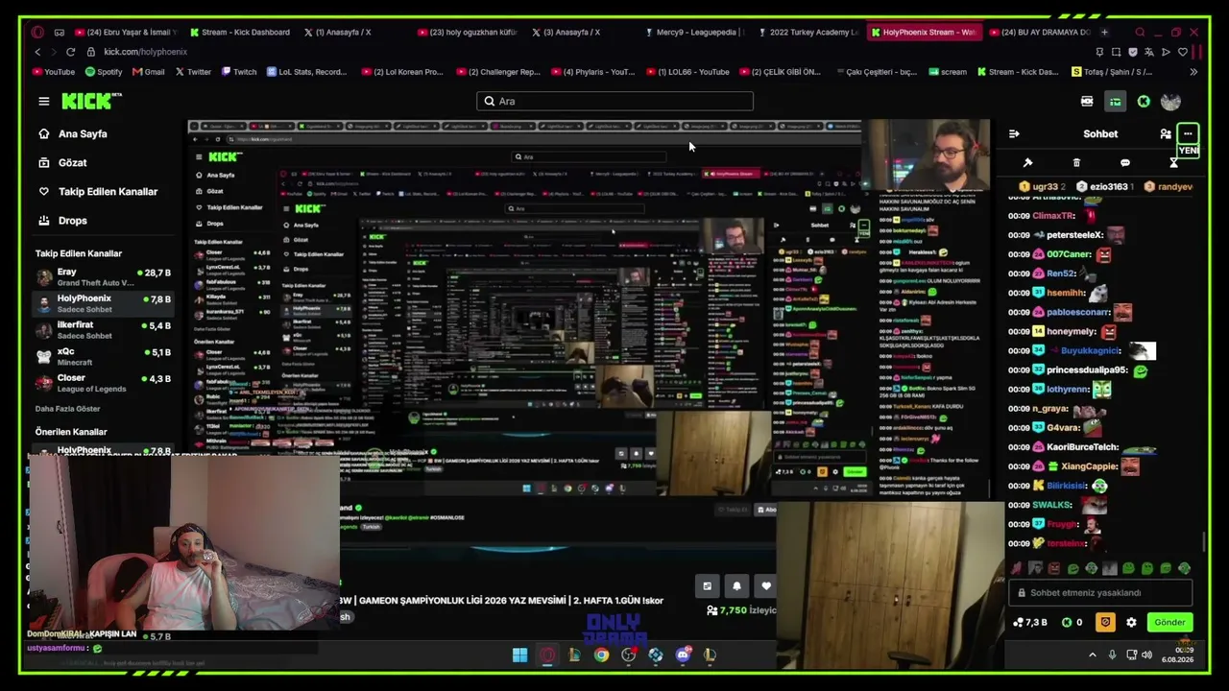Screen dimensions: 1229x691
Task: Switch to the holy oguzkhan küfür tab
Action: 466,32
